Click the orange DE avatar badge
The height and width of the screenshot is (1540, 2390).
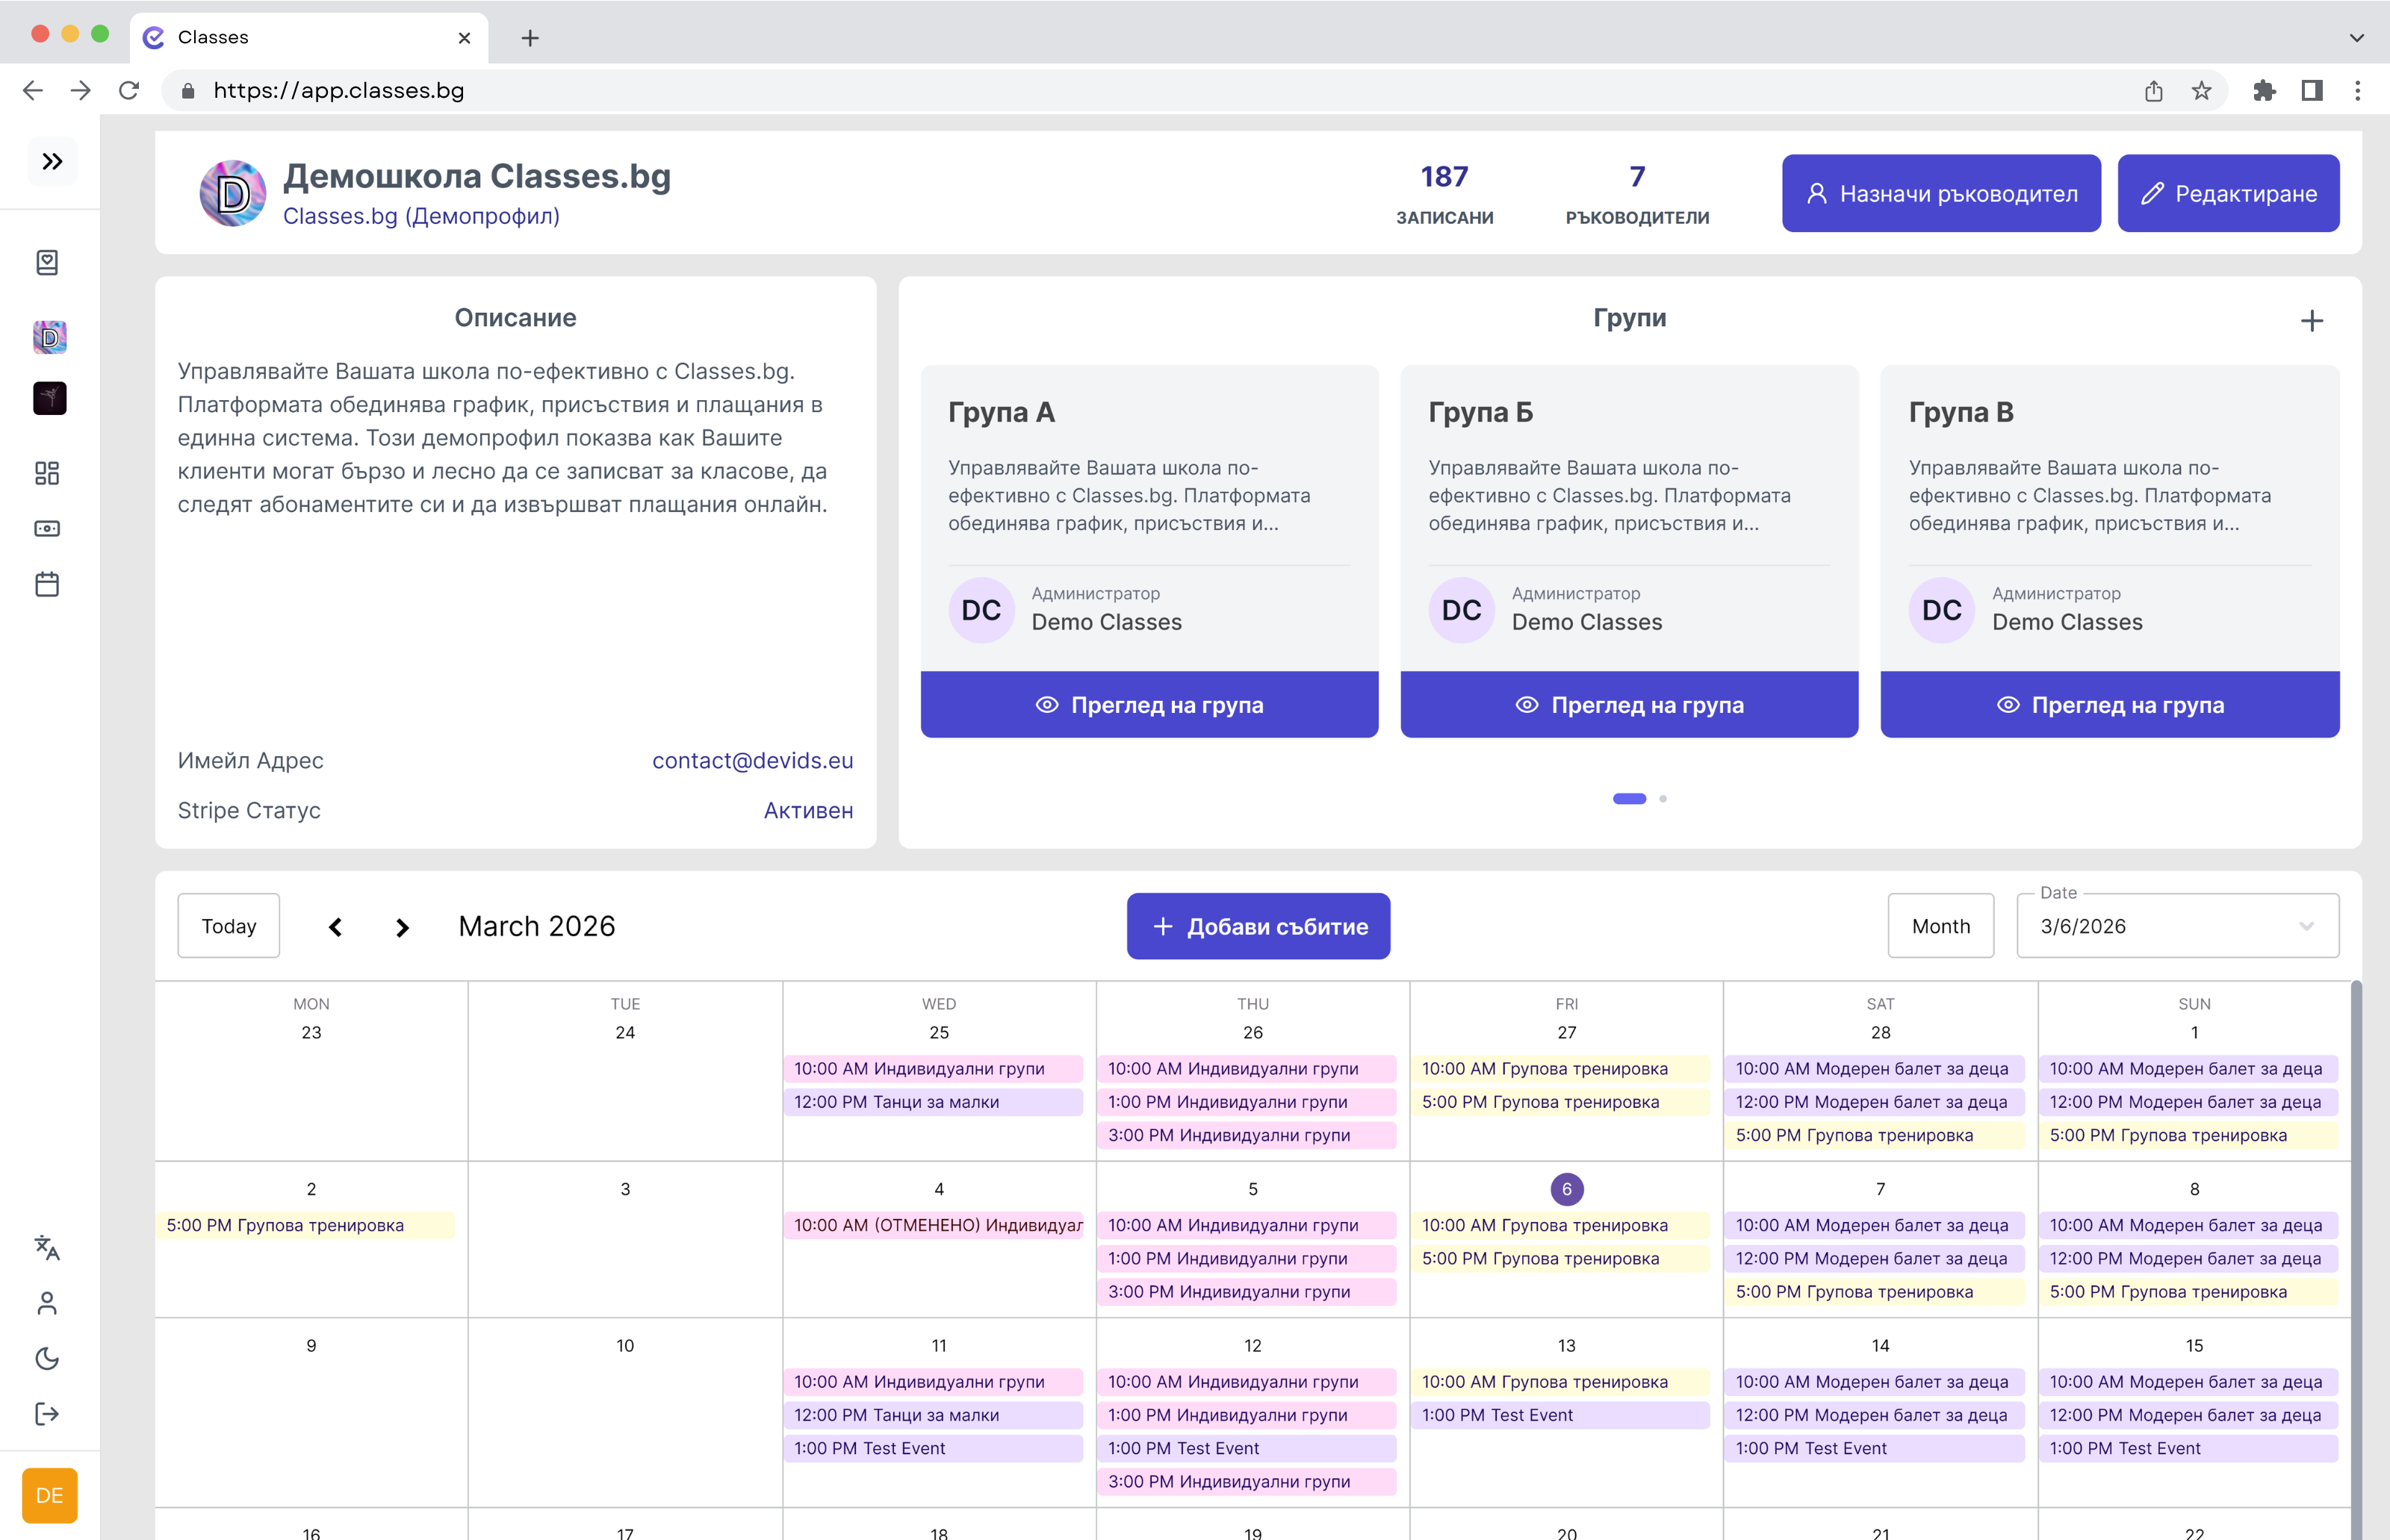[49, 1495]
